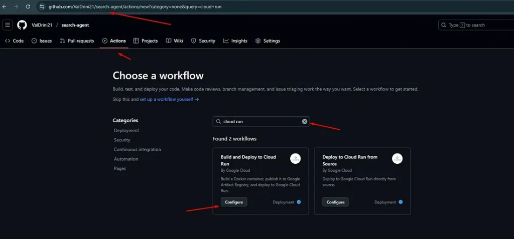The height and width of the screenshot is (239, 514).
Task: Open the Actions tab
Action: coord(114,41)
